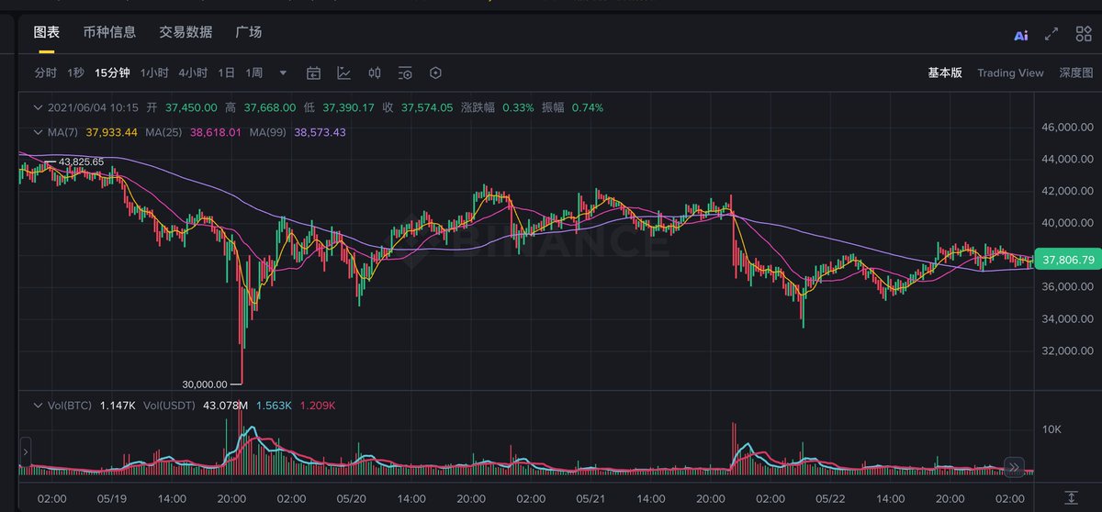
Task: Select the 1周 interval
Action: point(255,72)
